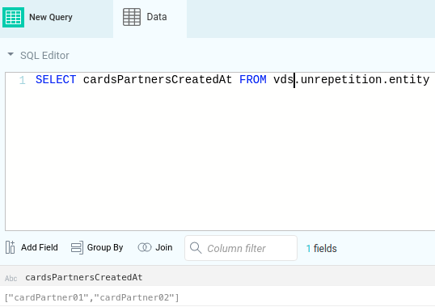Click the FROM keyword in the query

click(x=253, y=80)
